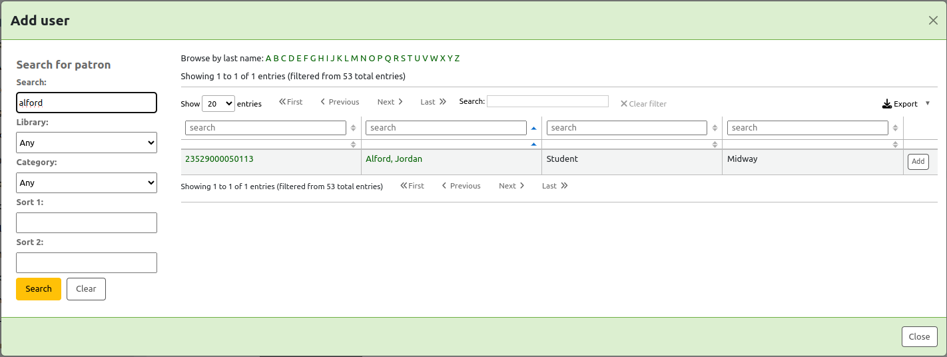Image resolution: width=947 pixels, height=357 pixels.
Task: Go to Last page in top pagination
Action: 433,102
